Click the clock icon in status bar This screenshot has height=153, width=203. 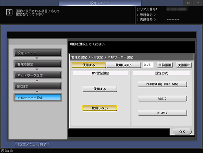(x=2, y=151)
